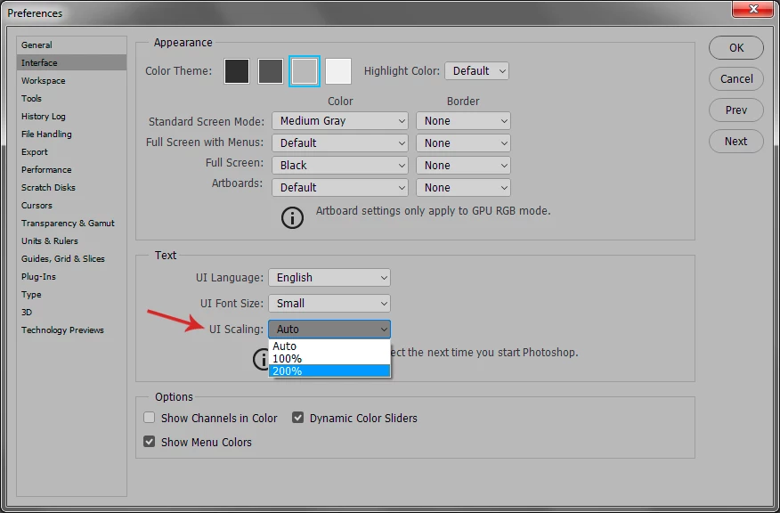Click the Prev button
This screenshot has width=780, height=513.
[x=736, y=110]
